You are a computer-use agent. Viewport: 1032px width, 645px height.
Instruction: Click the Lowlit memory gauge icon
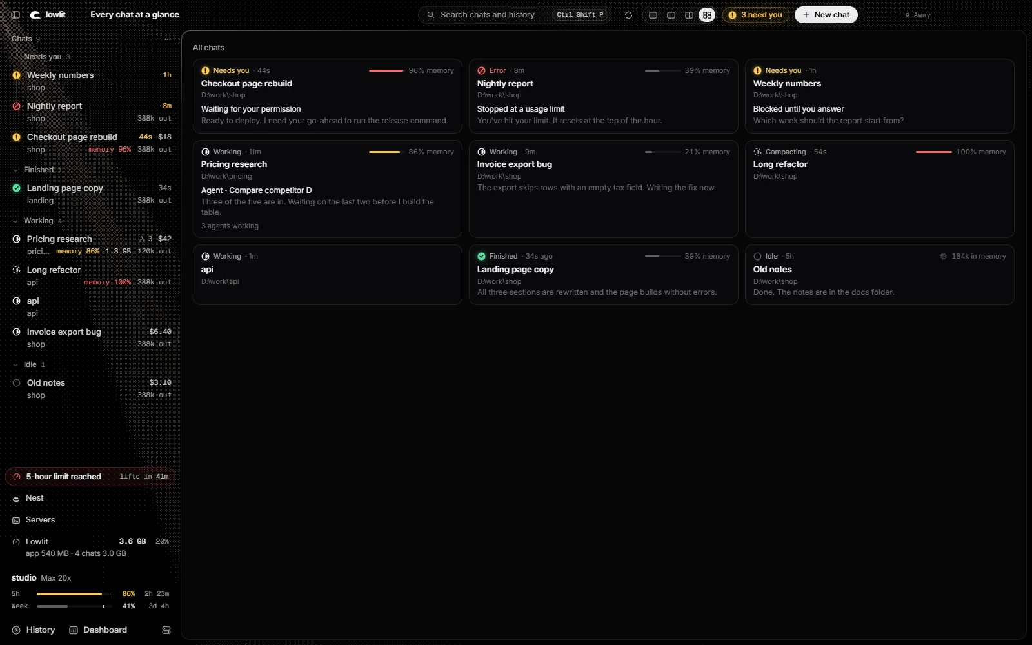(16, 542)
